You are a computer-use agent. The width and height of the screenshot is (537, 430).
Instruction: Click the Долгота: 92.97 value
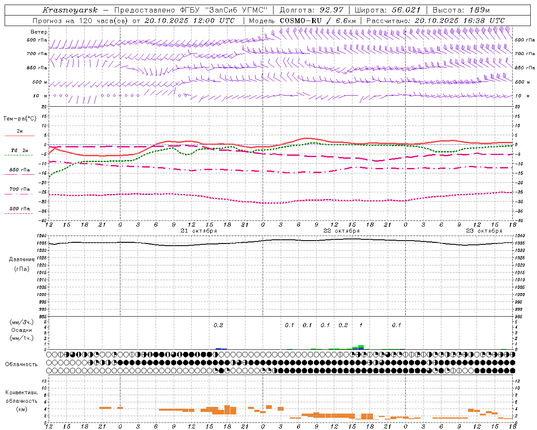pyautogui.click(x=311, y=10)
